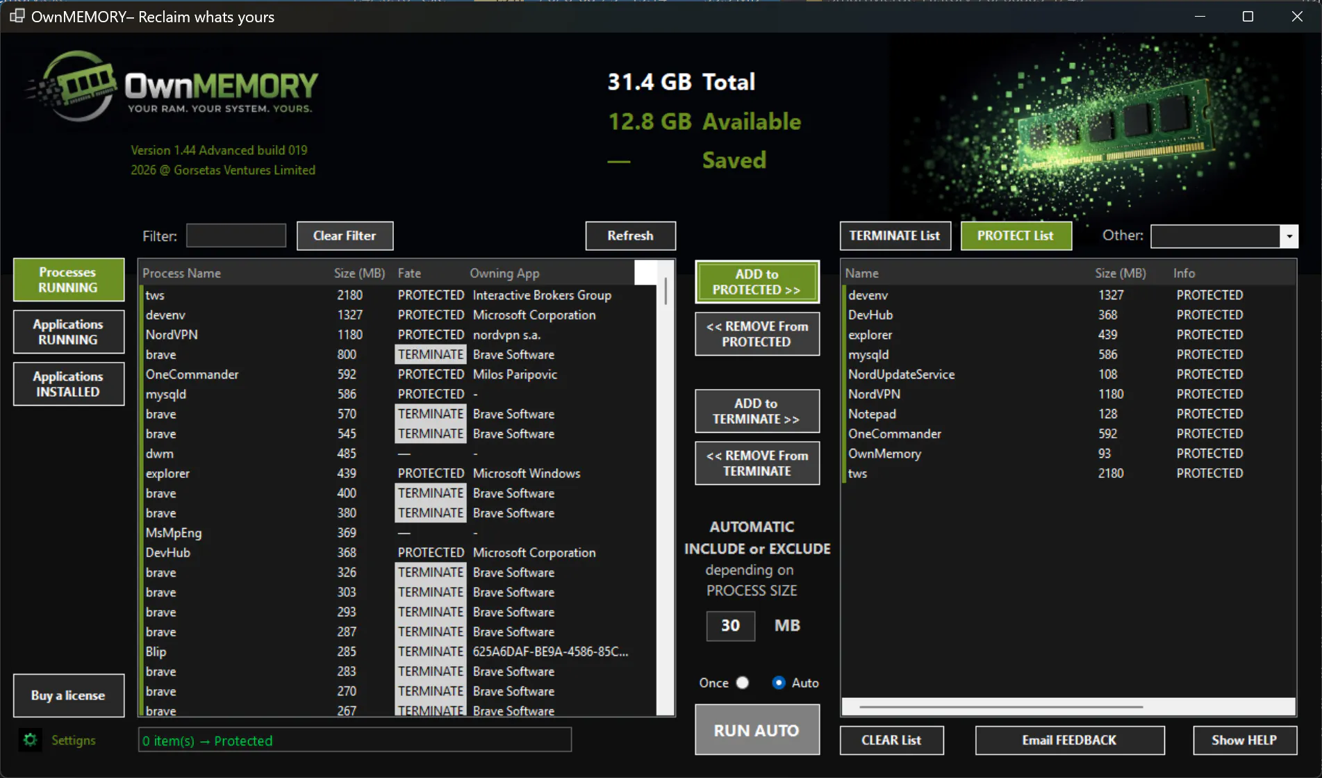1322x778 pixels.
Task: Click the Info header in protect list
Action: click(x=1184, y=274)
